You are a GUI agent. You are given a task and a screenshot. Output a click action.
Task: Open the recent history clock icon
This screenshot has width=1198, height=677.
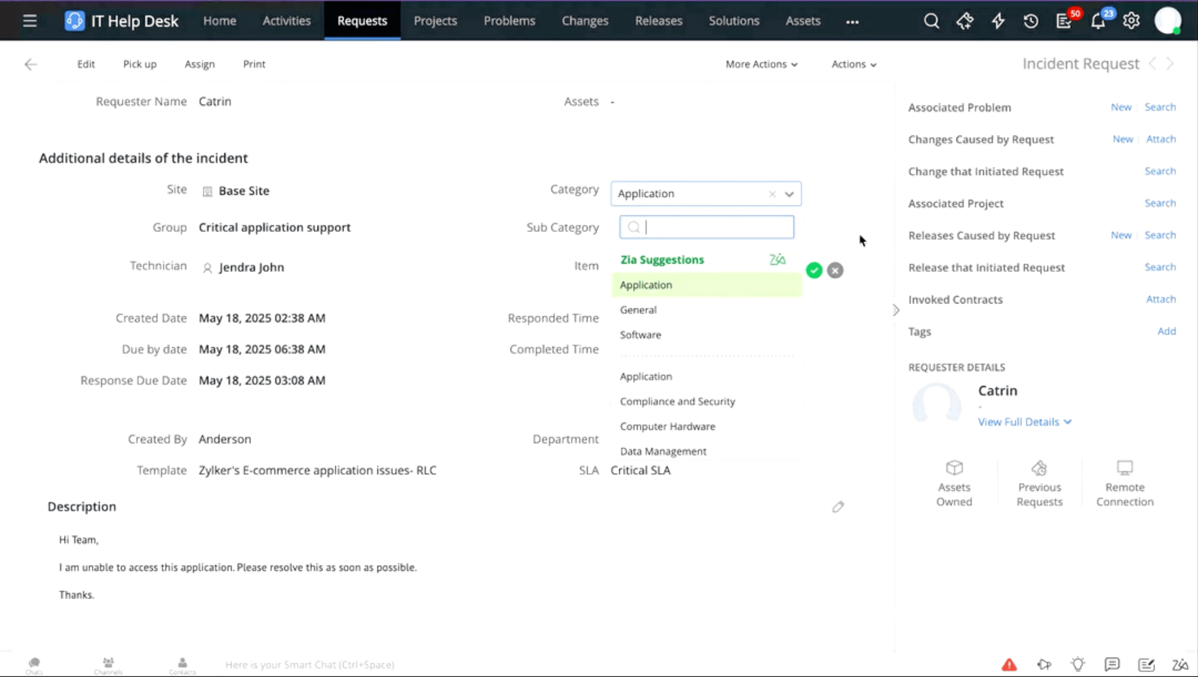[1030, 21]
